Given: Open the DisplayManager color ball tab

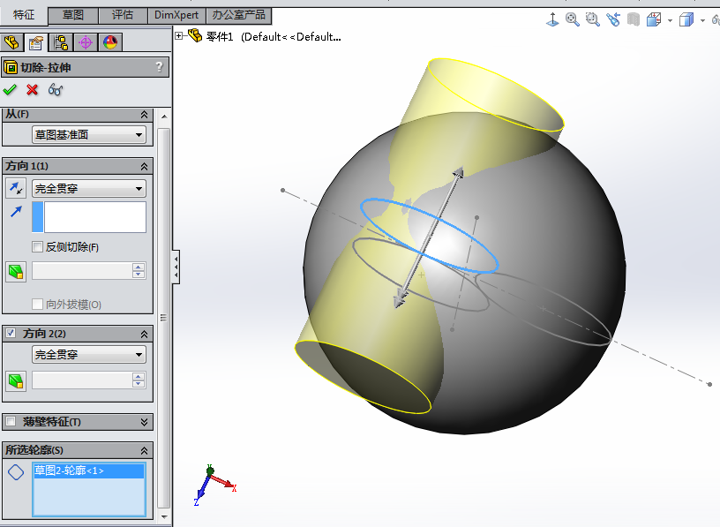Looking at the screenshot, I should point(110,42).
